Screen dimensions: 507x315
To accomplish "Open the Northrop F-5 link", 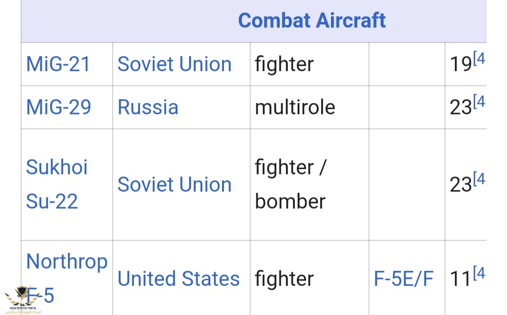I will pyautogui.click(x=67, y=262).
